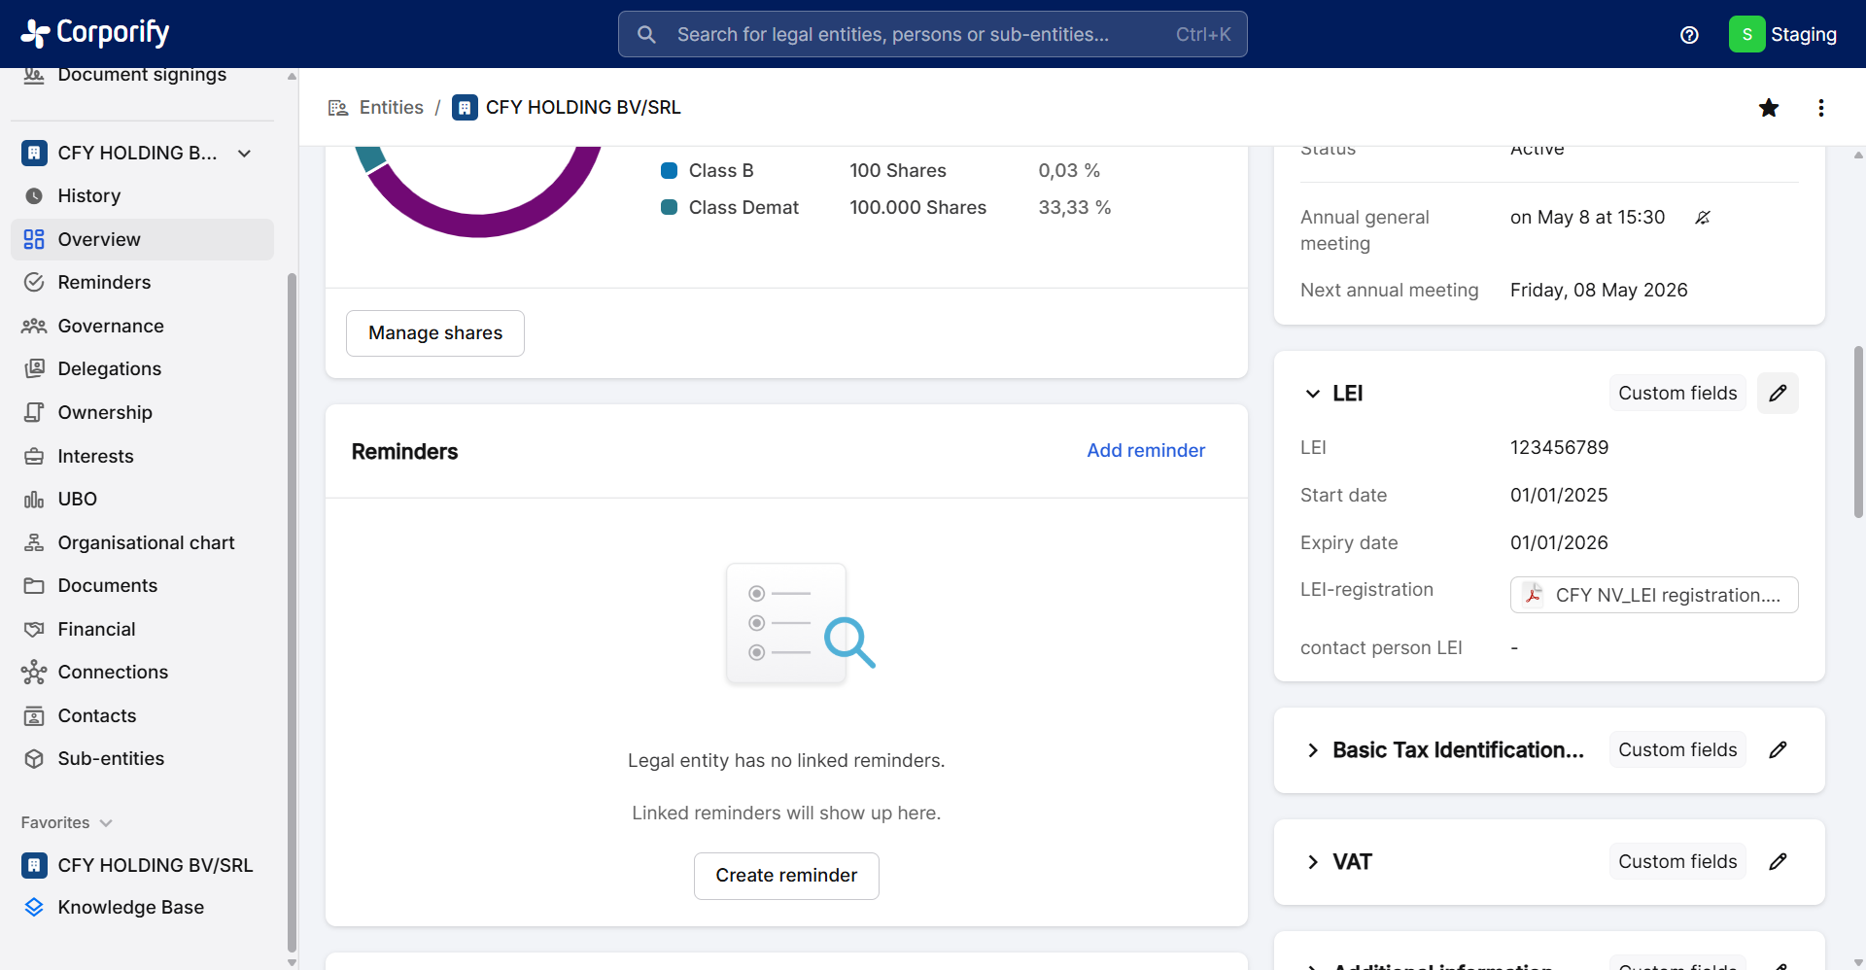Click the LEI start date 01/01/2025
Image resolution: width=1866 pixels, height=970 pixels.
(1559, 495)
